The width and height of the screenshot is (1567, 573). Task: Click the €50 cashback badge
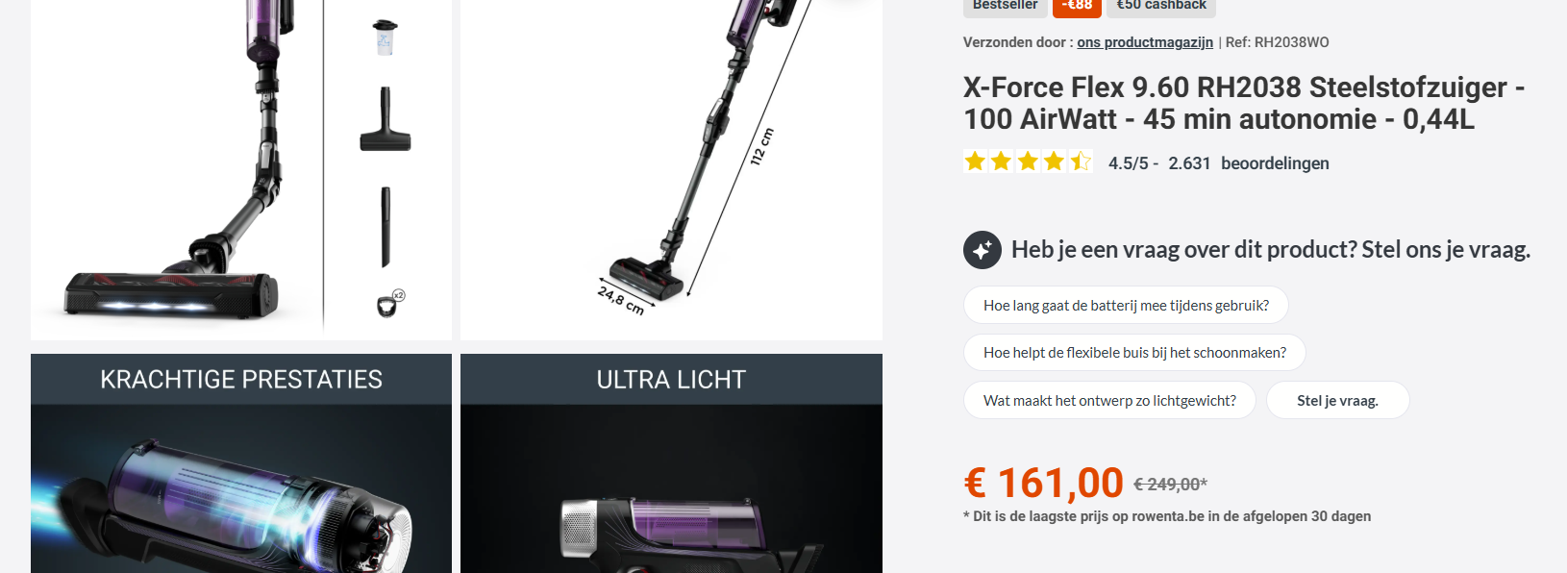1161,6
